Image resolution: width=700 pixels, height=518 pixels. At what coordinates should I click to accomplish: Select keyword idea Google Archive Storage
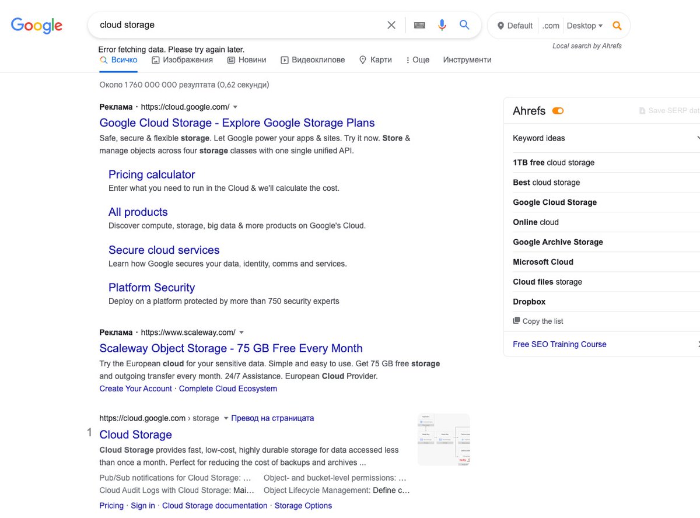coord(558,242)
